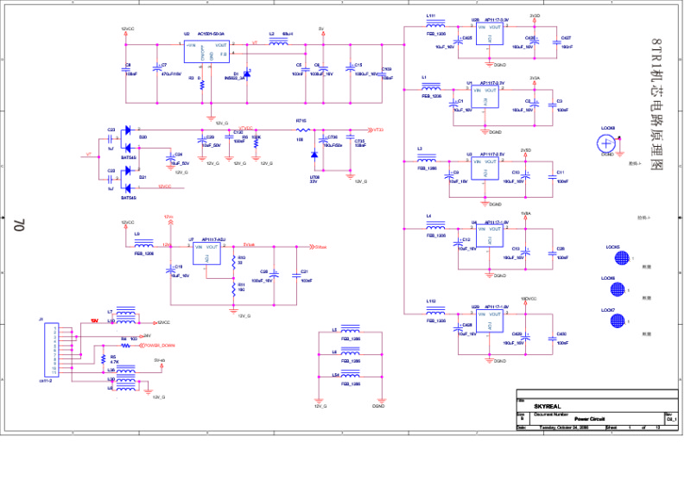The height and width of the screenshot is (488, 691).
Task: Select the 5Vbak off-page connector label
Action: 318,247
